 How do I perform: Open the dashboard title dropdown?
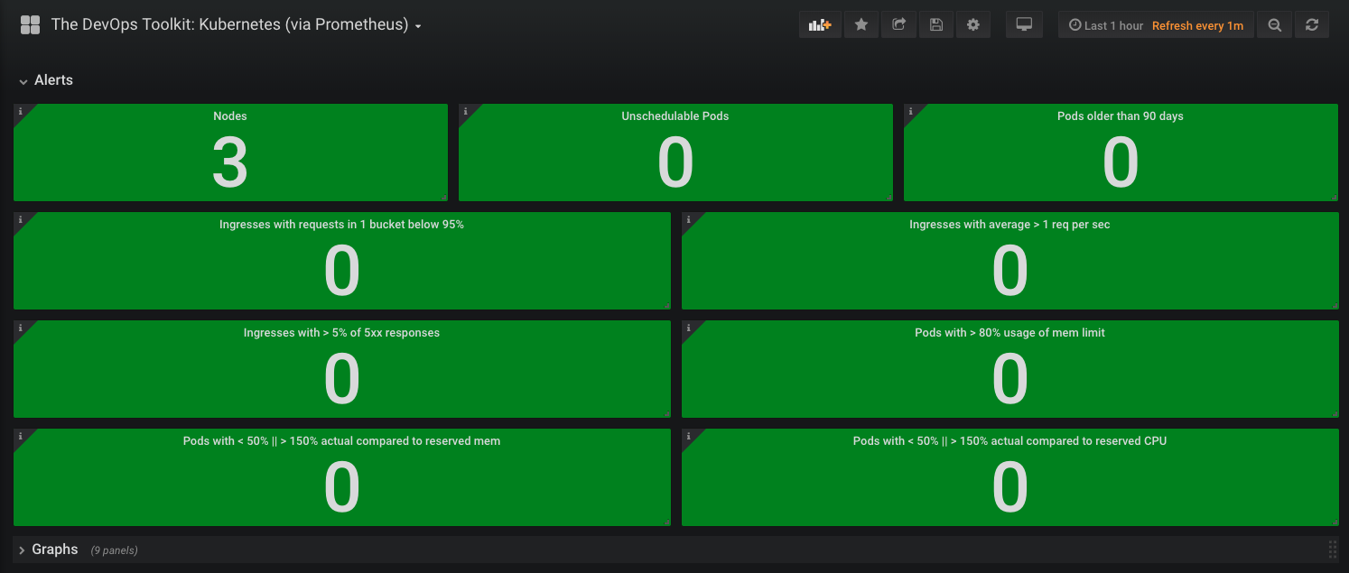(x=237, y=25)
